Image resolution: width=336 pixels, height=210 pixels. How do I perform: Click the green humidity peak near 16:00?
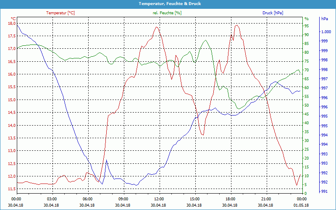pos(205,40)
